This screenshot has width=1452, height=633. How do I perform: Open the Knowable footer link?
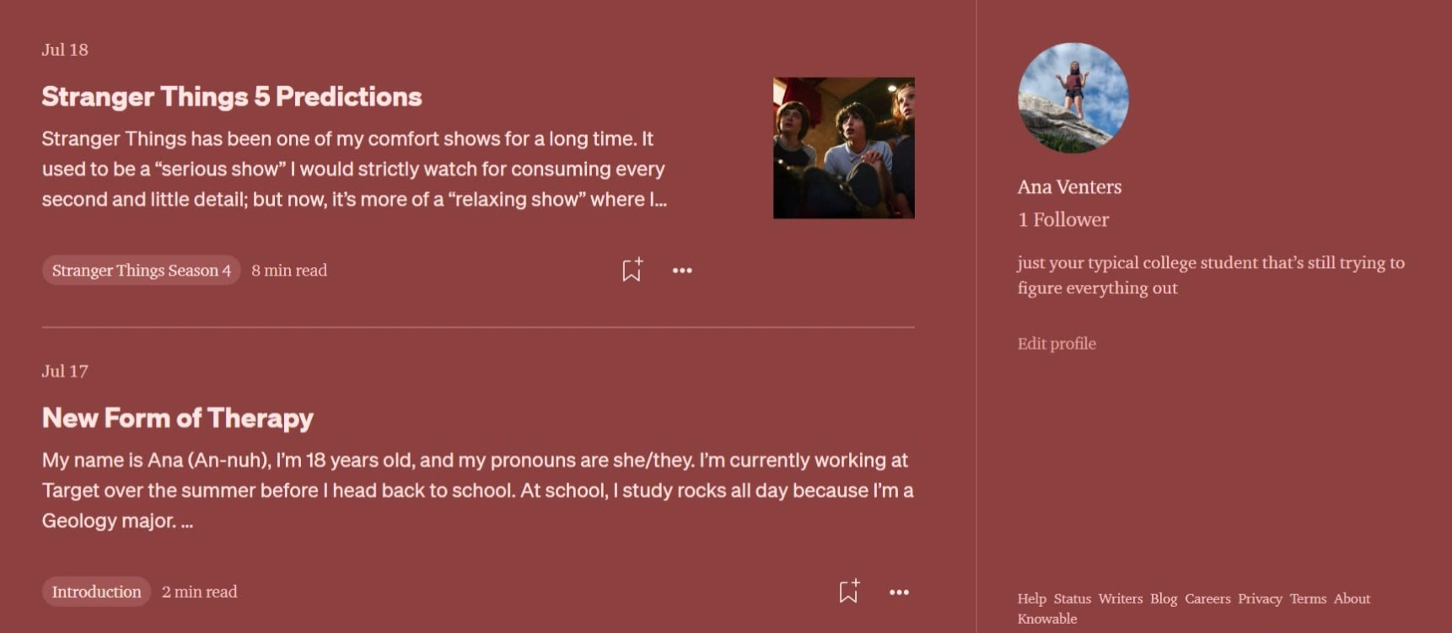(x=1046, y=619)
